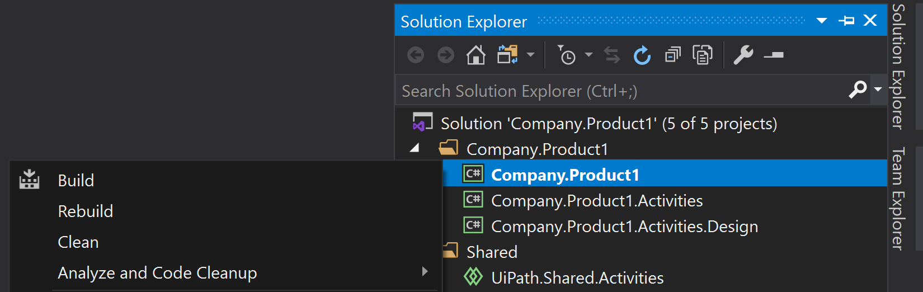Select UiPath.Shared.Activities shared project
This screenshot has height=292, width=923.
coord(577,277)
